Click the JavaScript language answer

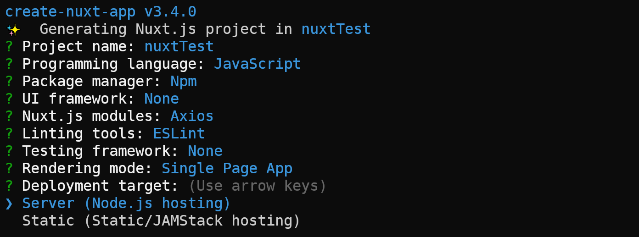(258, 64)
